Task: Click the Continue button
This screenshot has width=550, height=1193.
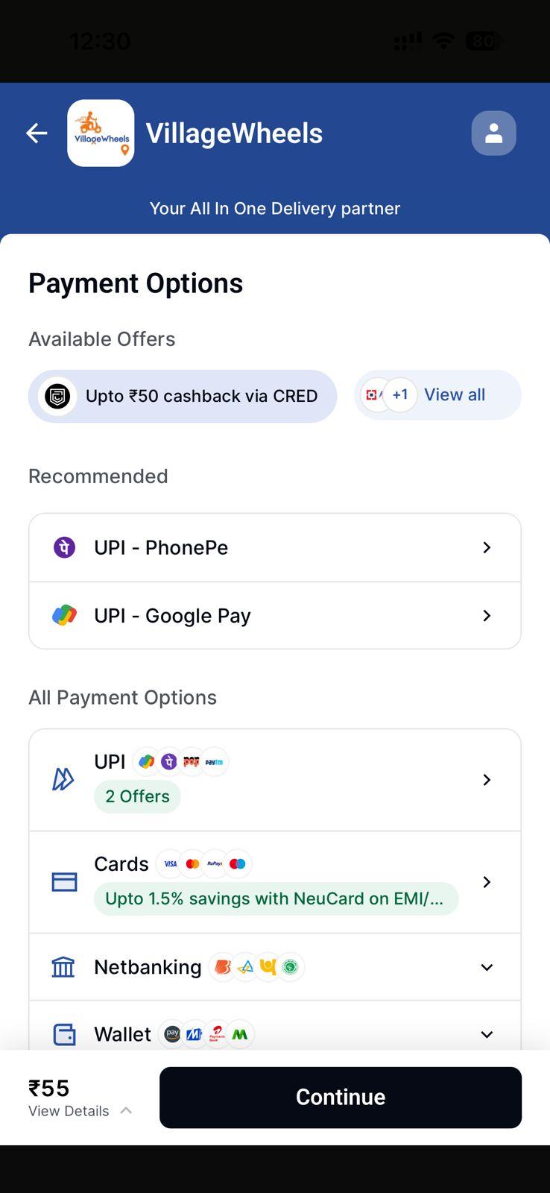Action: pyautogui.click(x=341, y=1098)
